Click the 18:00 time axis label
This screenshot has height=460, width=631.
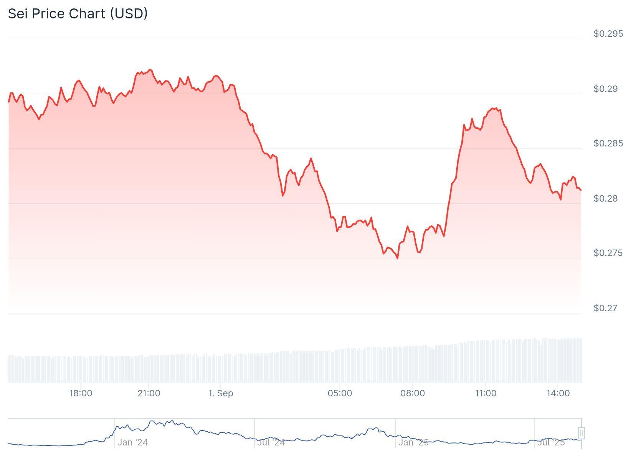point(81,393)
